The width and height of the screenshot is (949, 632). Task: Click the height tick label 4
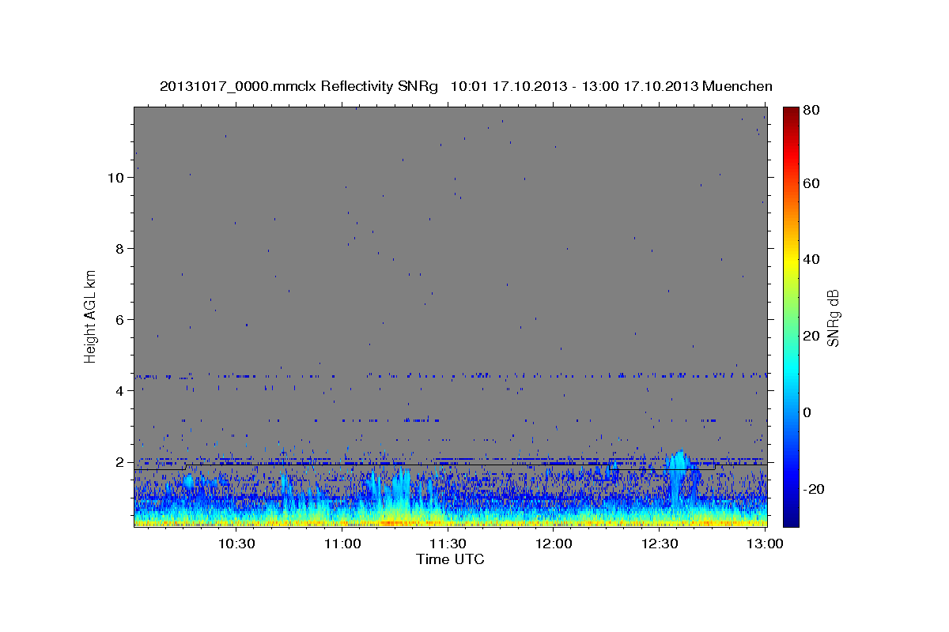click(119, 390)
